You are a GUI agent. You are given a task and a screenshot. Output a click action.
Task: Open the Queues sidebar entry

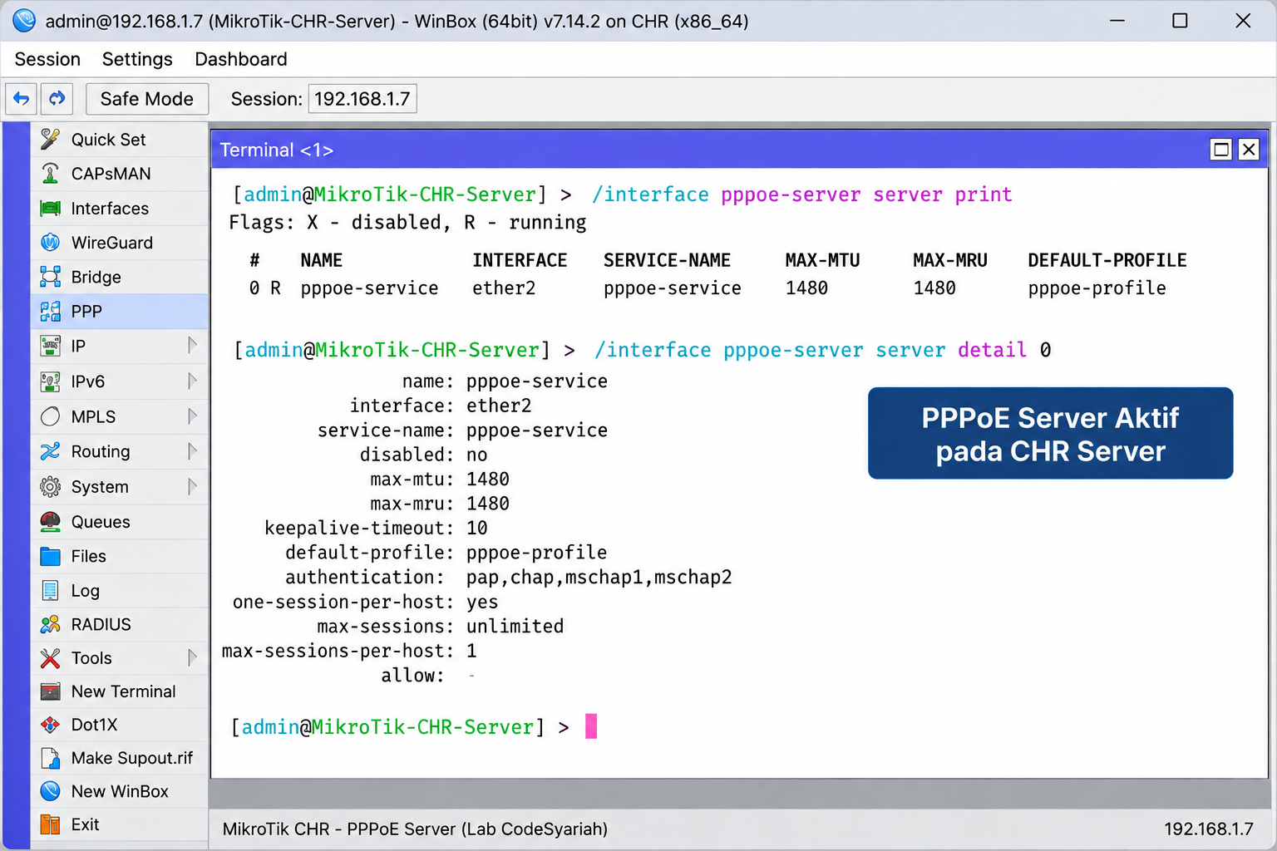[x=120, y=522]
